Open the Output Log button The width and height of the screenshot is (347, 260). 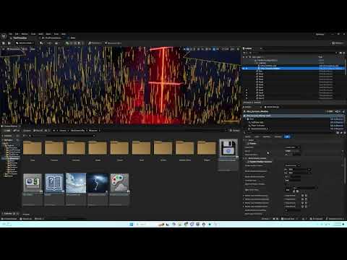click(x=26, y=219)
